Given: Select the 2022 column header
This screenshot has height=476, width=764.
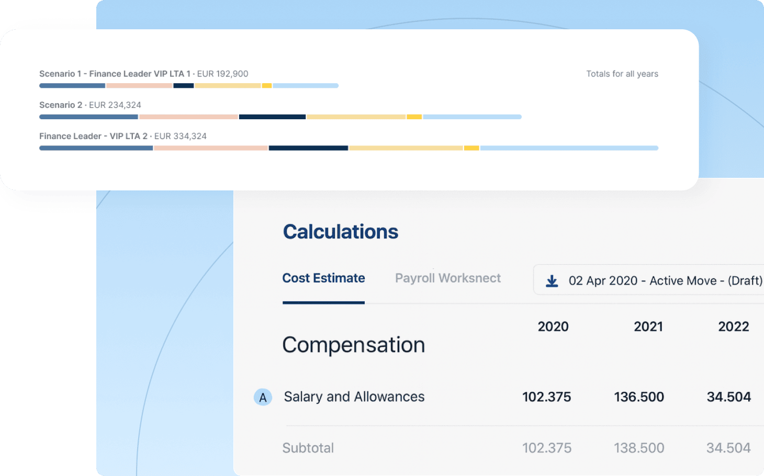Looking at the screenshot, I should [x=733, y=327].
